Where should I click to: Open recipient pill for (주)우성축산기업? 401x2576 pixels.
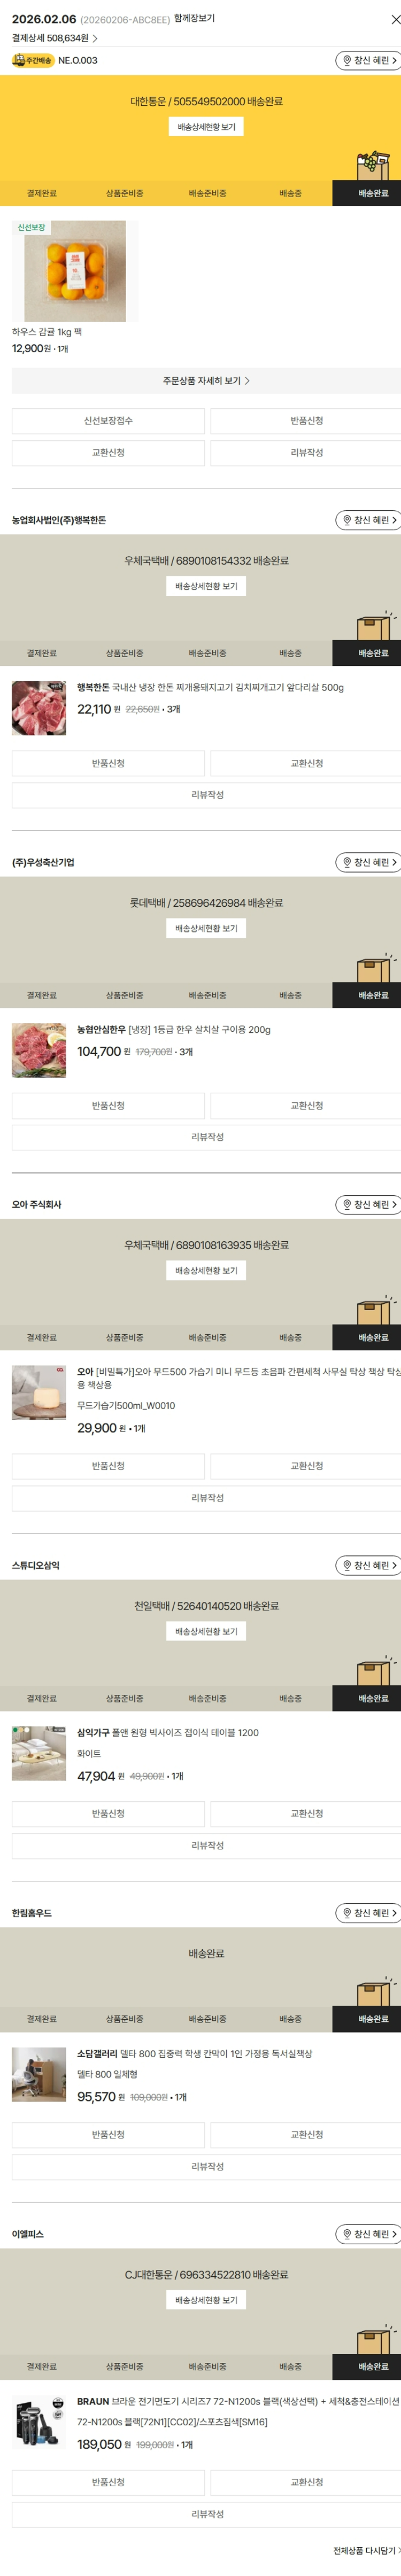(369, 862)
